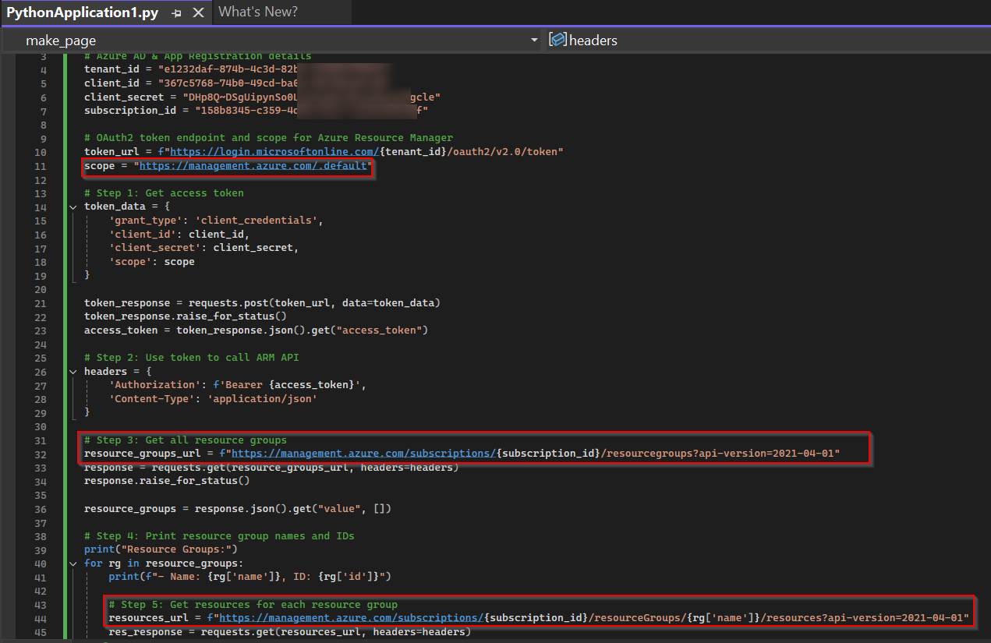Follow the management.azure.com link in resources_url
This screenshot has height=643, width=991.
349,618
